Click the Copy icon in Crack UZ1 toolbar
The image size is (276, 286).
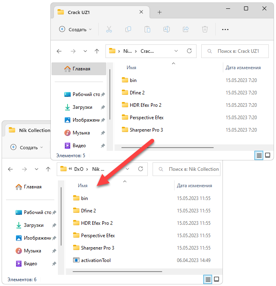point(128,29)
